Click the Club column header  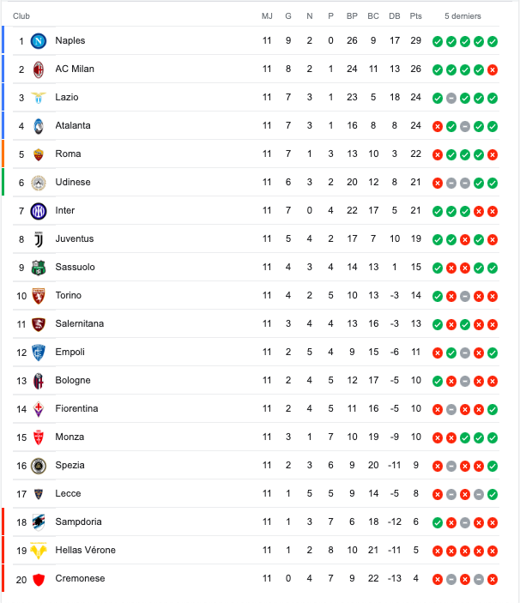pos(21,16)
